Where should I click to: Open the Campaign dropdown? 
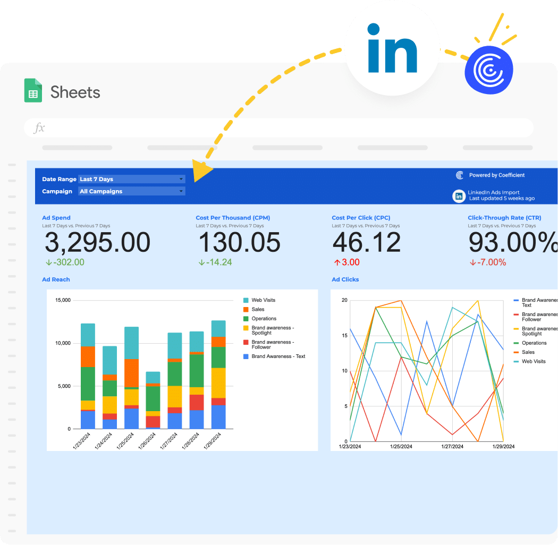pyautogui.click(x=131, y=191)
